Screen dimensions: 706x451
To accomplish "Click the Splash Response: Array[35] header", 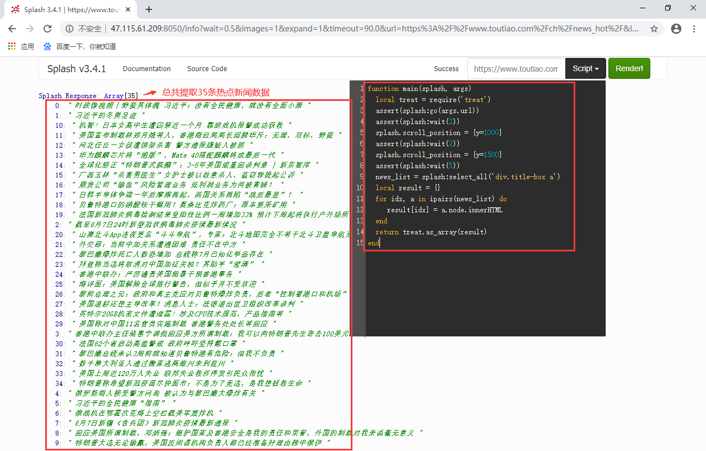I will pyautogui.click(x=88, y=96).
